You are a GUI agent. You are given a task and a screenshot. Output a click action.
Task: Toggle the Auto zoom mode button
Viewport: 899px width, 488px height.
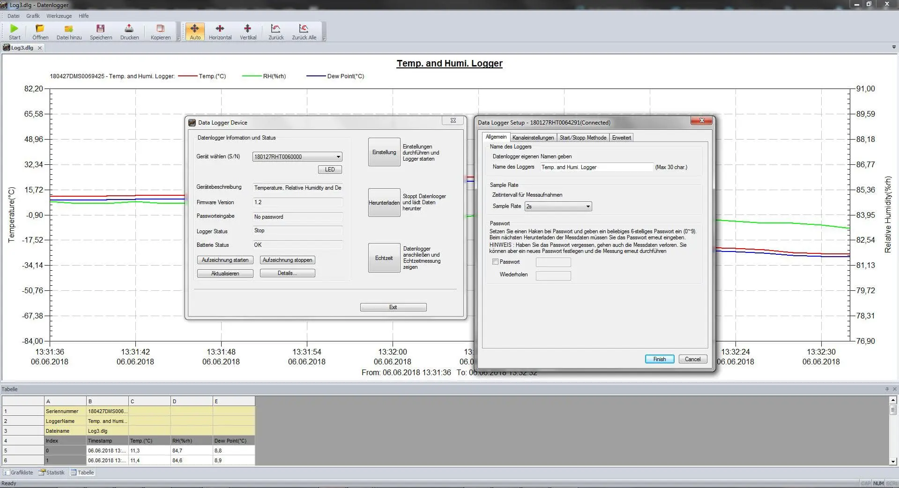[x=195, y=31]
